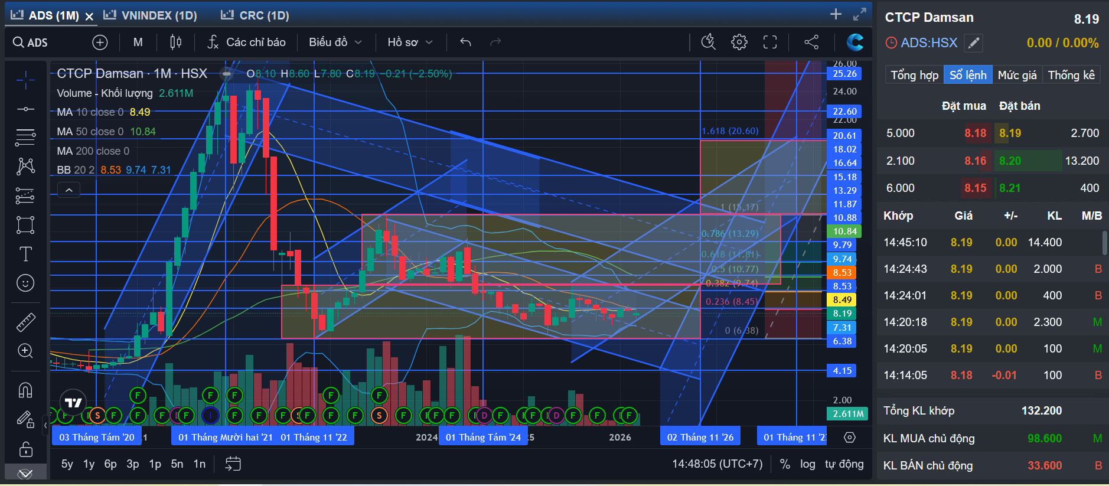Image resolution: width=1109 pixels, height=486 pixels.
Task: Toggle log scale
Action: [x=808, y=464]
